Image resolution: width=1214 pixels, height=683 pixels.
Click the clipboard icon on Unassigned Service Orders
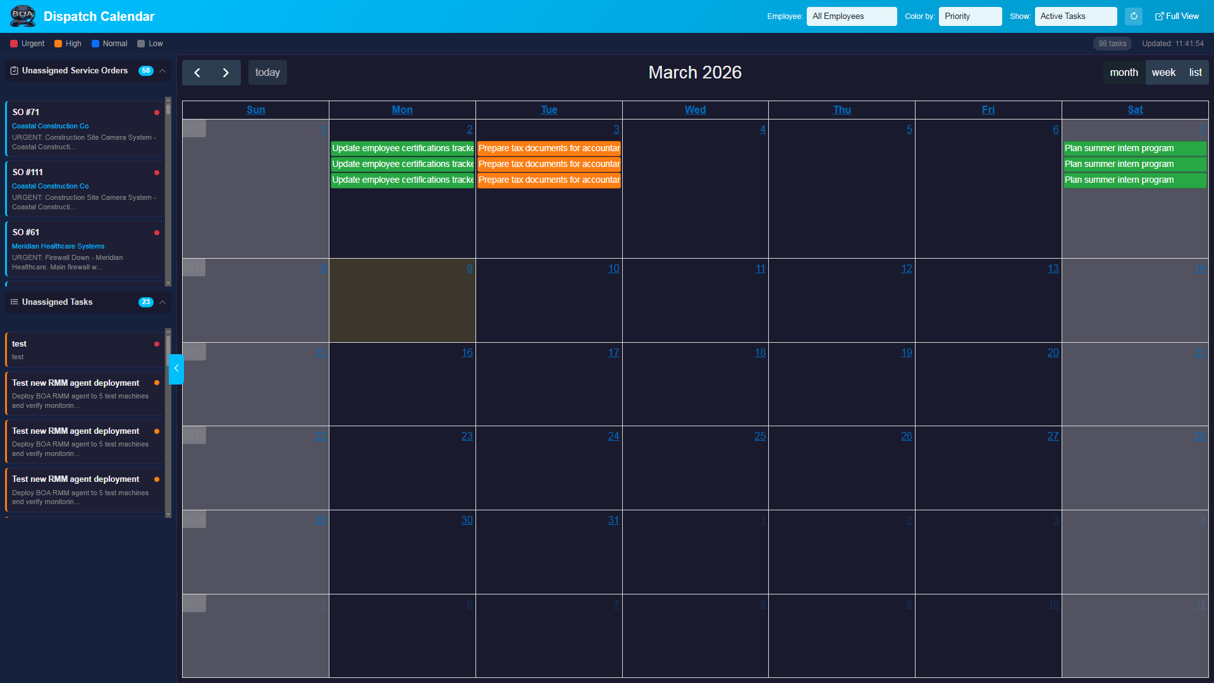pyautogui.click(x=14, y=71)
